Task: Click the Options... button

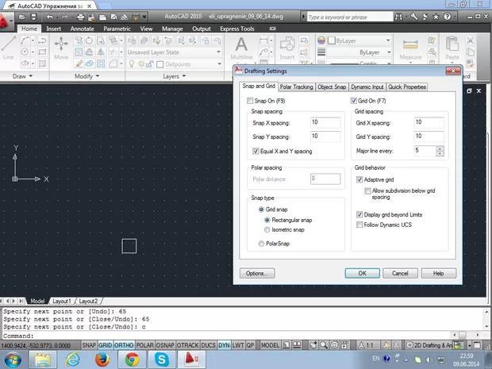Action: tap(257, 273)
